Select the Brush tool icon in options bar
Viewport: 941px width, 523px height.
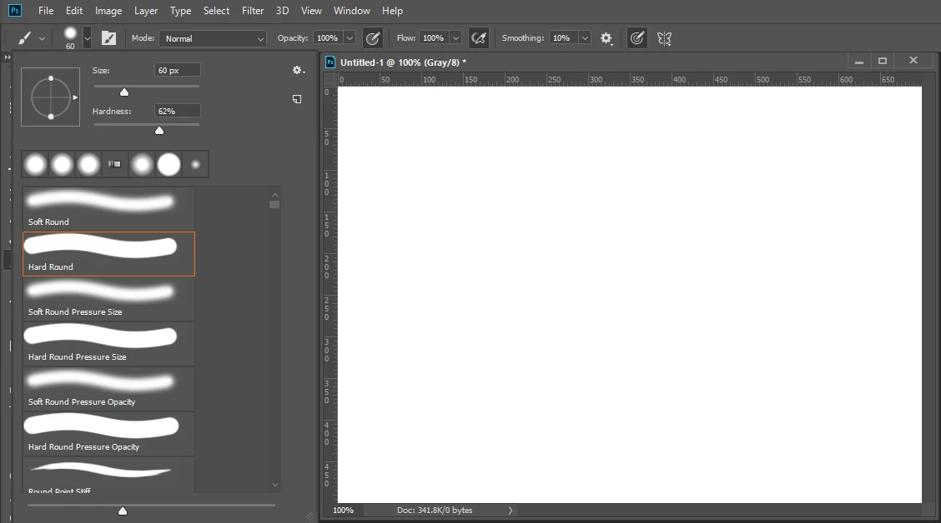24,38
